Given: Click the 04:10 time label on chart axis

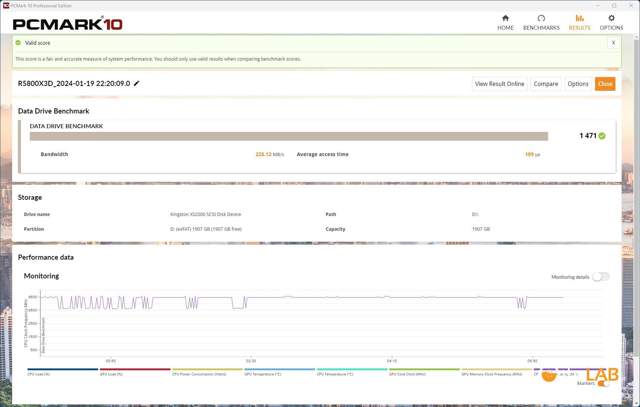Looking at the screenshot, I should click(392, 361).
